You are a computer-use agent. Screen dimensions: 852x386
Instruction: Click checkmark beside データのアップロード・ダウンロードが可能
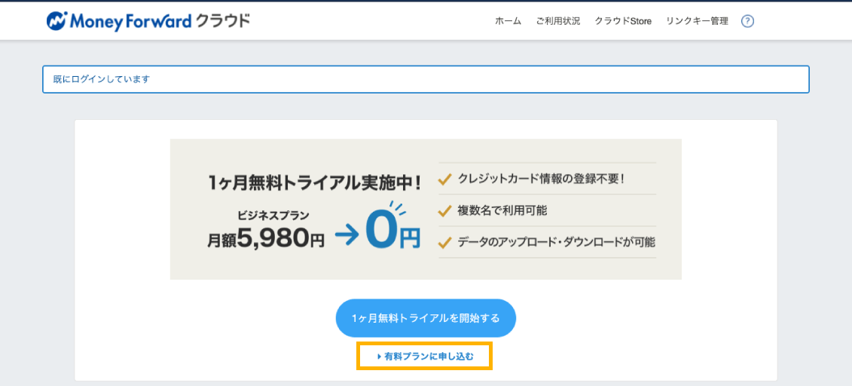coord(445,242)
